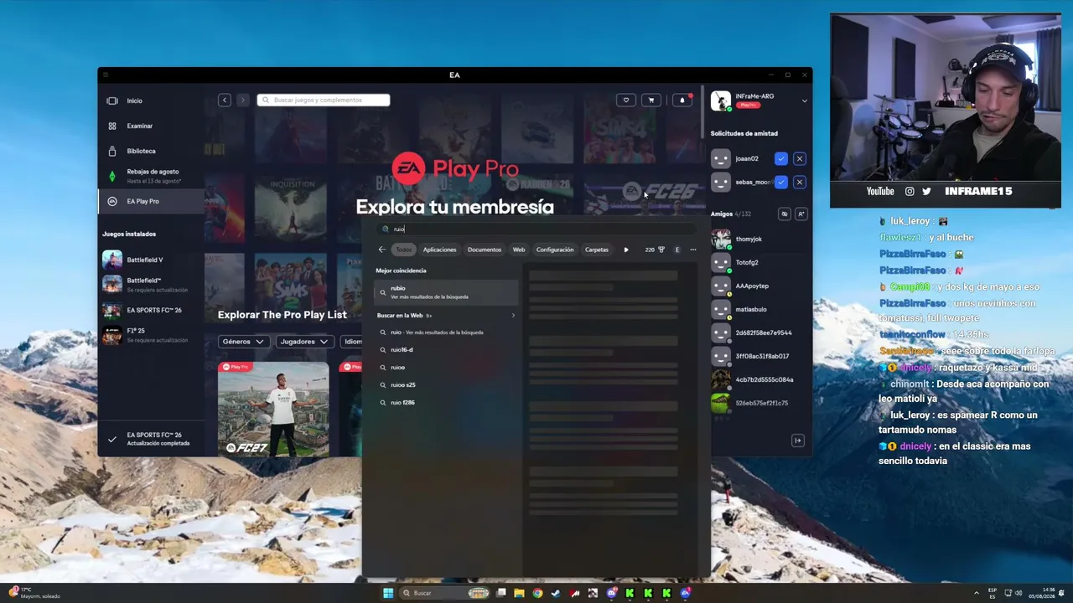Open File Explorer from taskbar
Viewport: 1073px width, 603px height.
[519, 593]
